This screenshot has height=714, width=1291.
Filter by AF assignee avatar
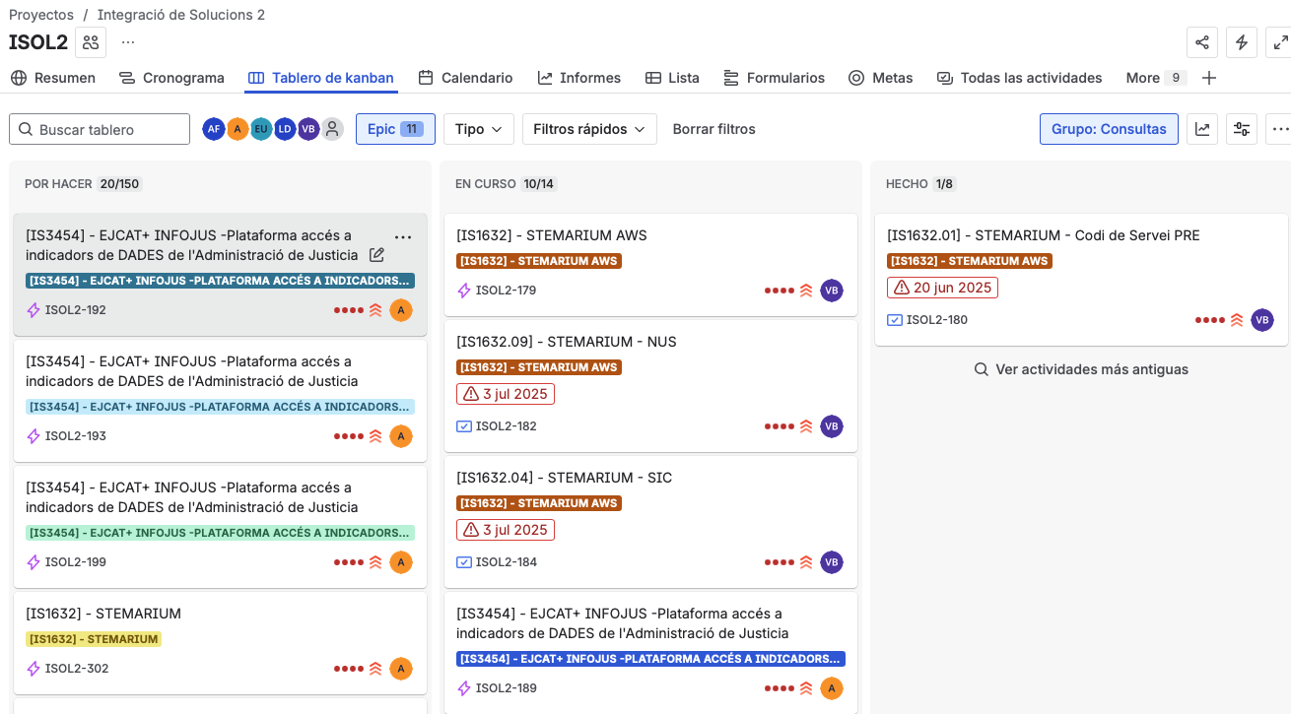pos(213,129)
